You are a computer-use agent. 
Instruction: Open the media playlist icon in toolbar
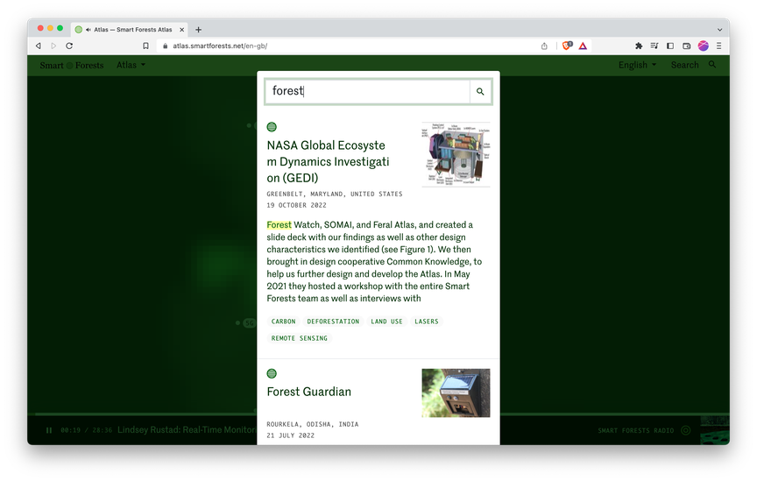click(654, 46)
